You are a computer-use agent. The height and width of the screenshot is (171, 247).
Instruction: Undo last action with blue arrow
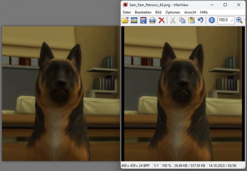tap(200, 20)
